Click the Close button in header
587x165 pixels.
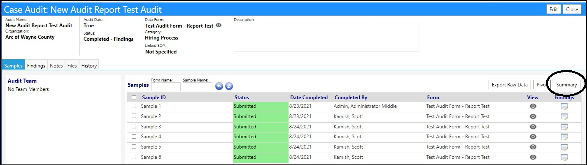point(572,9)
